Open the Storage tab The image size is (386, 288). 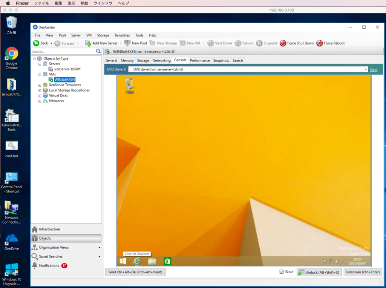click(143, 61)
